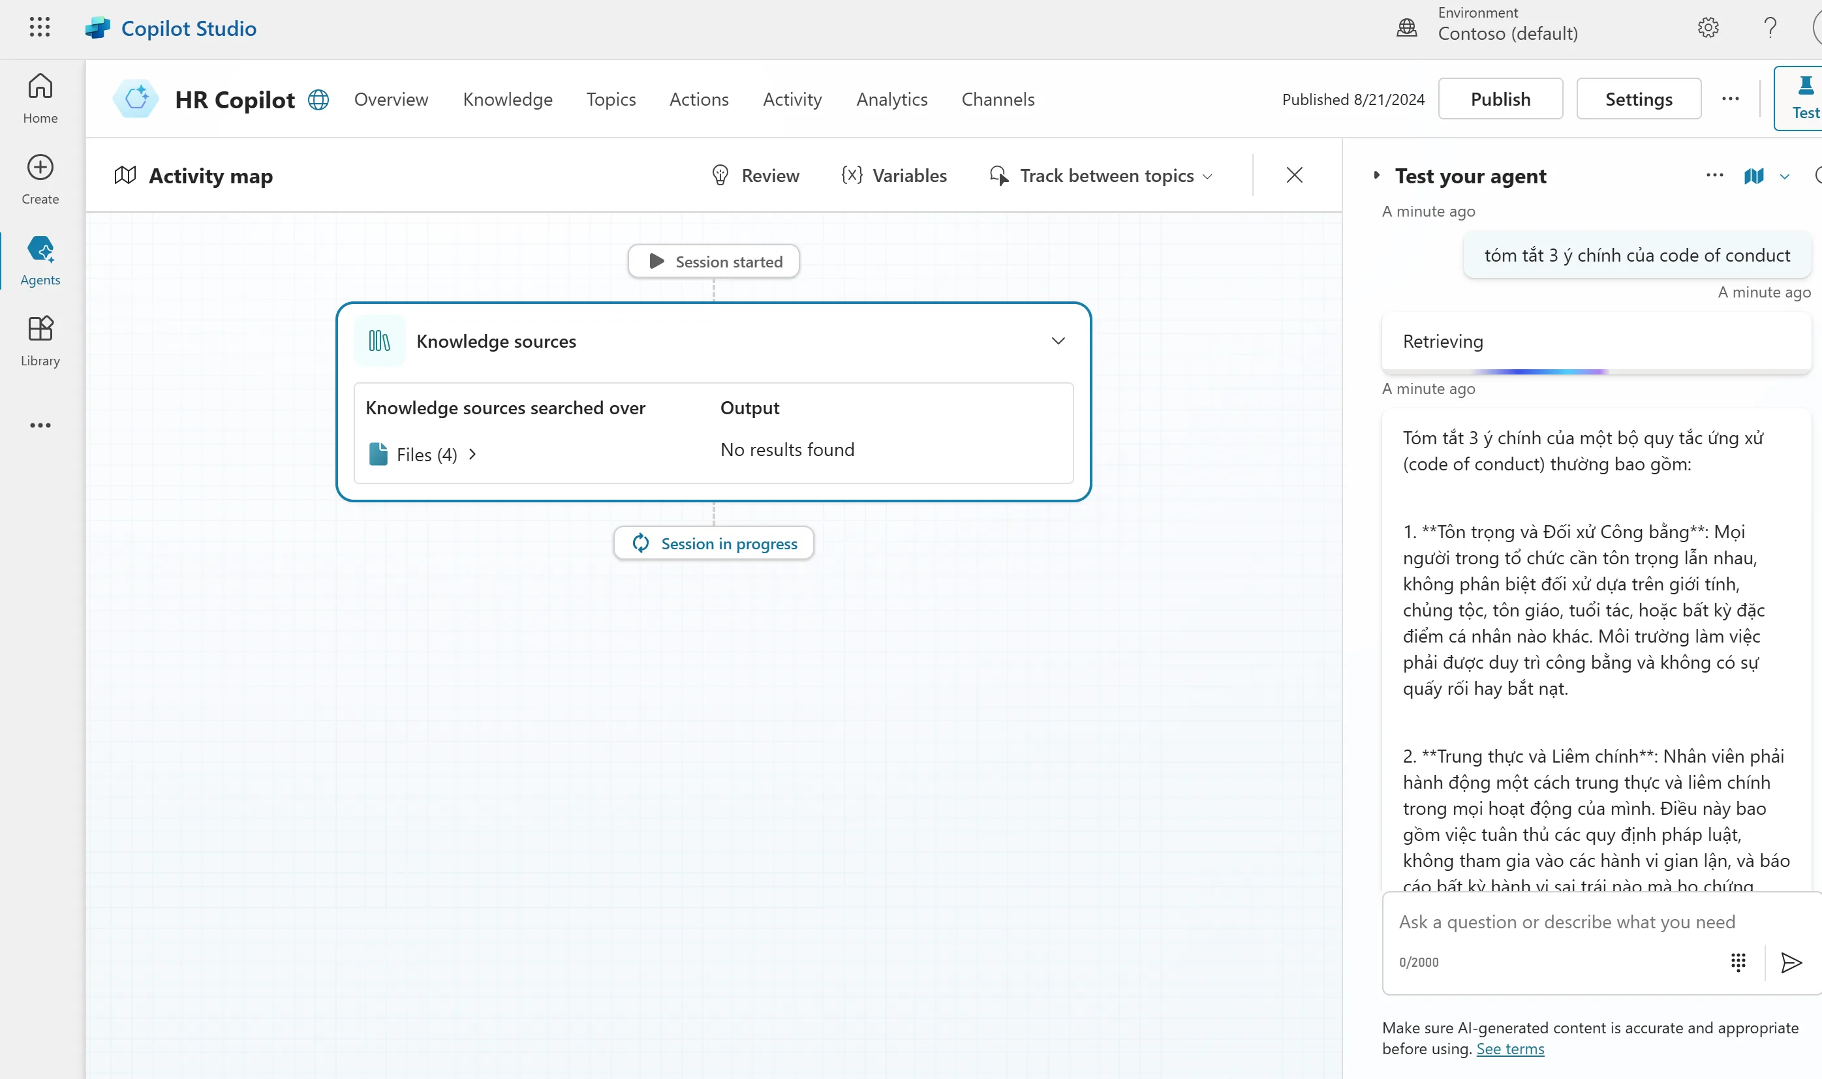
Task: Click the Ask a question input field
Action: click(1564, 921)
